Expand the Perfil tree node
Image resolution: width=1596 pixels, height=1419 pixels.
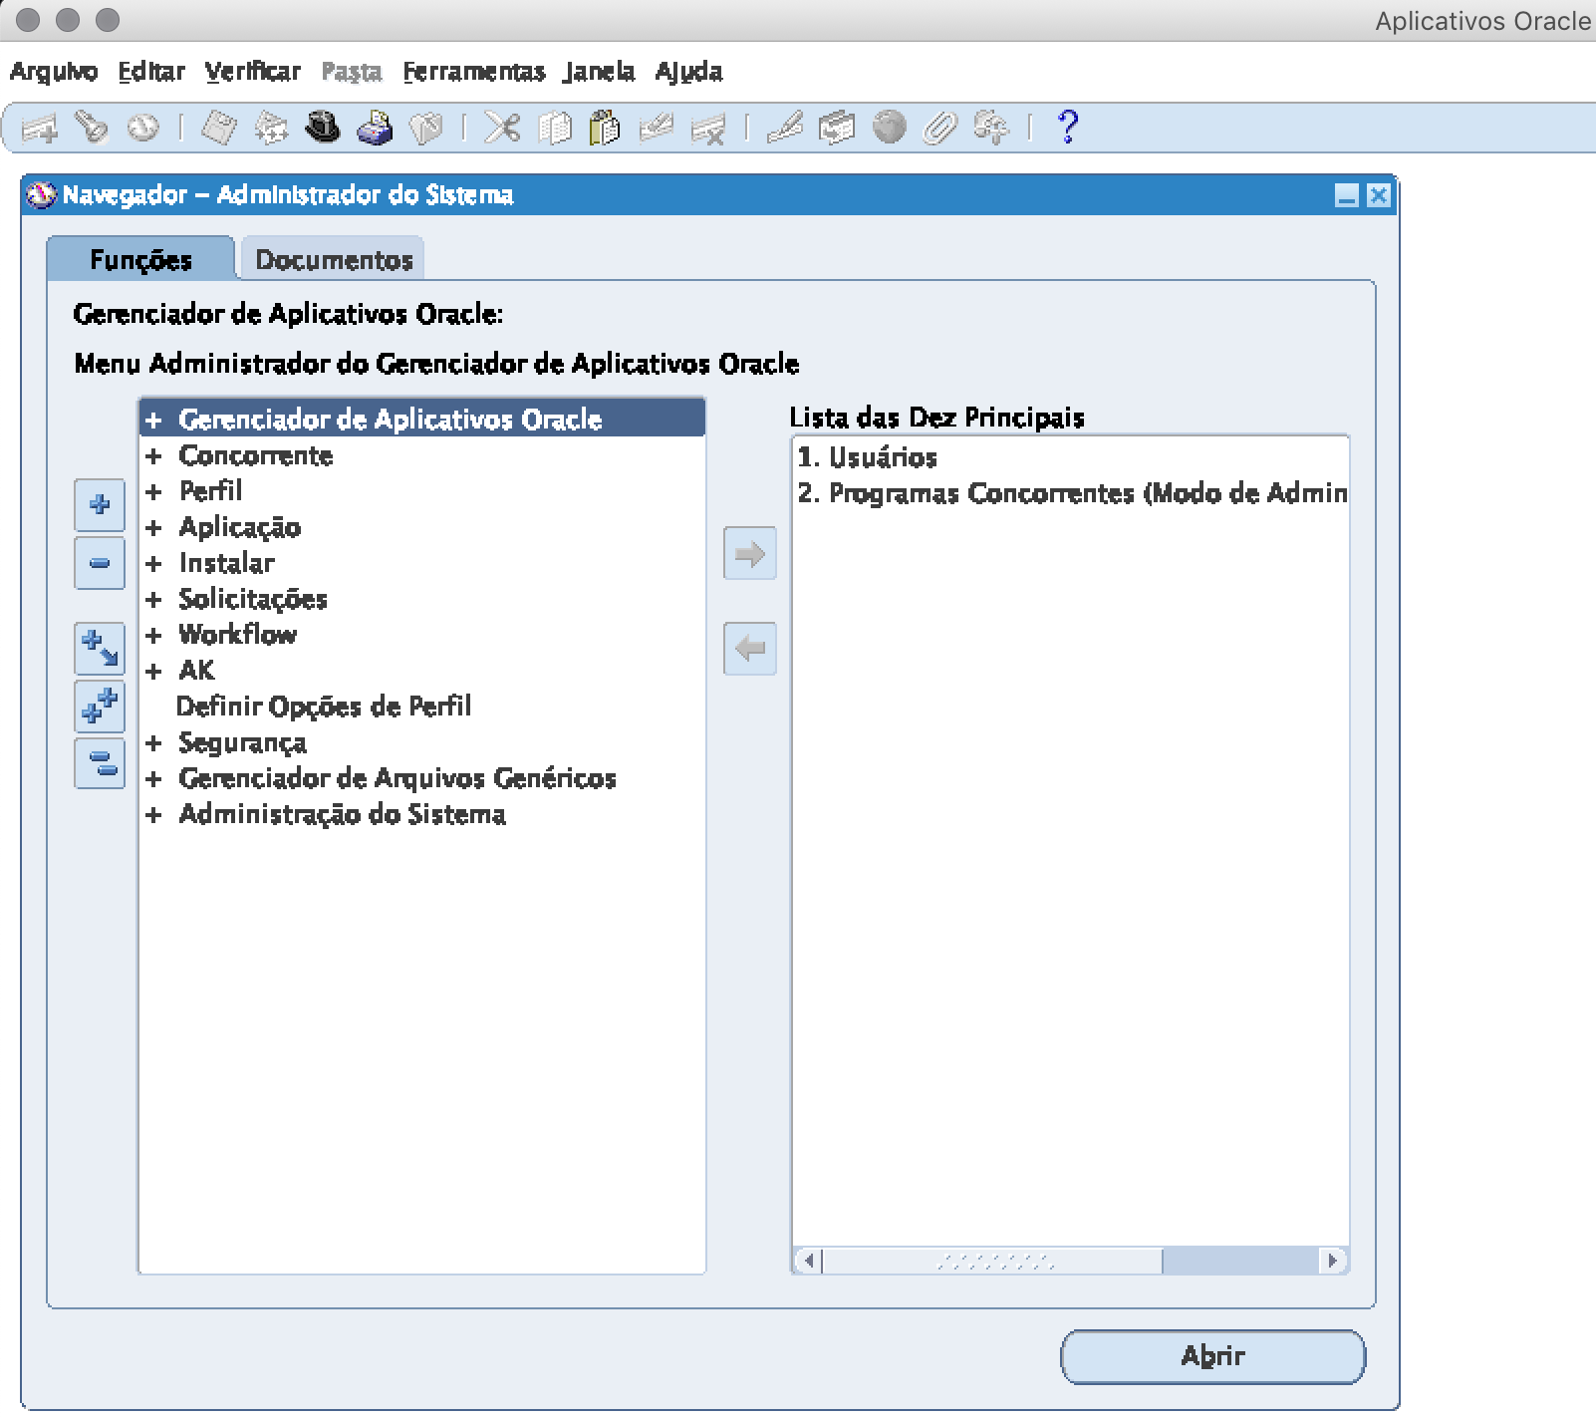click(x=153, y=492)
